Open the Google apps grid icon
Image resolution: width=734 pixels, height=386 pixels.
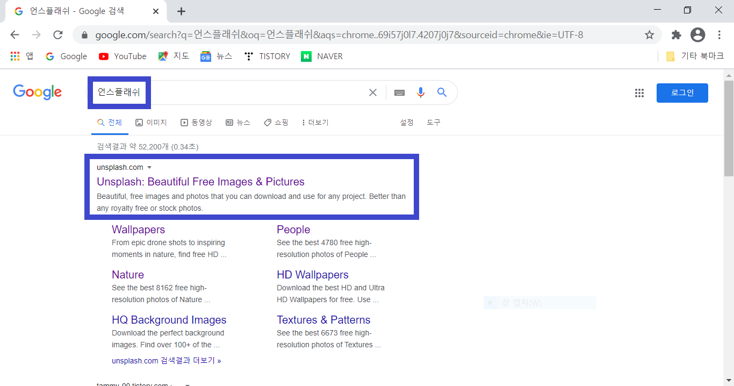coord(639,93)
